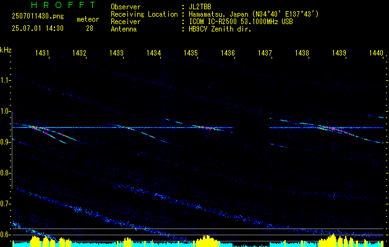Click the meteor count 28
The image size is (389, 247).
(90, 28)
